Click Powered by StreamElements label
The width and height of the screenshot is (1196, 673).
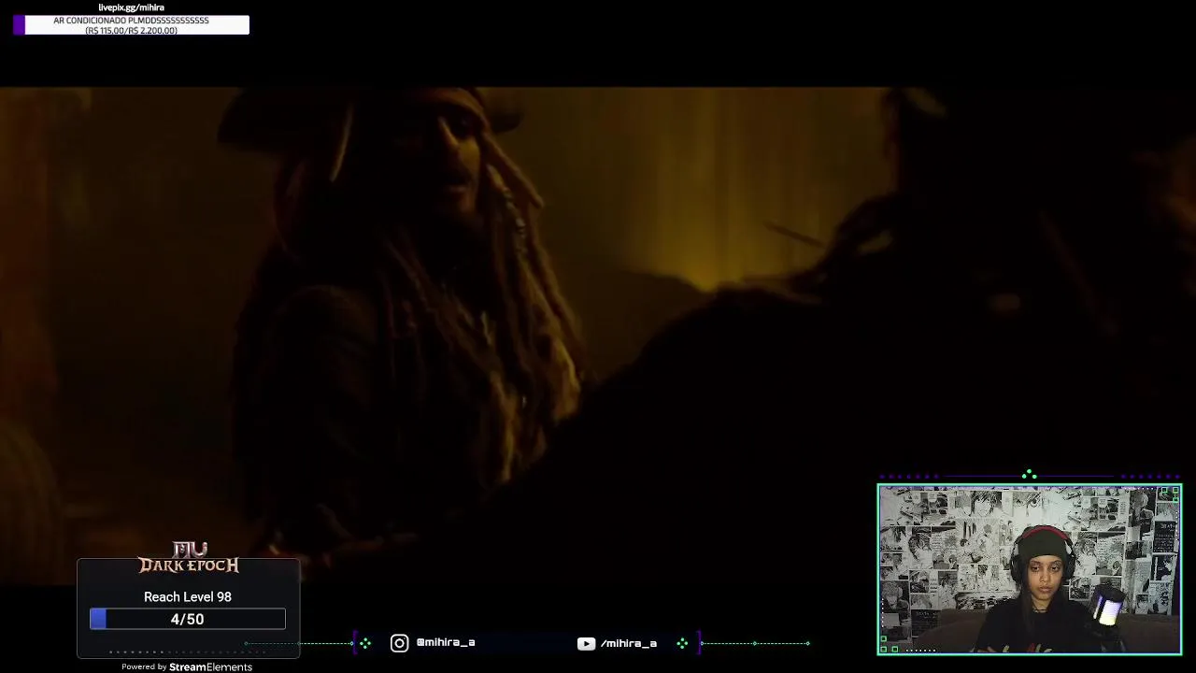[x=187, y=666]
